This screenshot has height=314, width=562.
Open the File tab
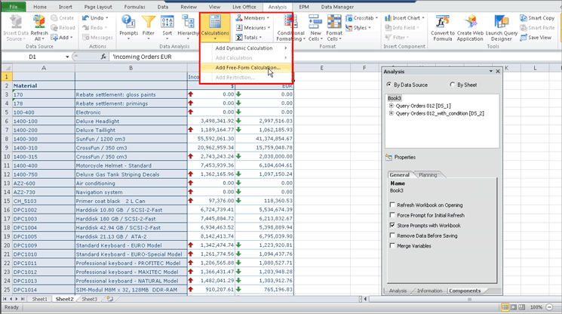tap(14, 7)
